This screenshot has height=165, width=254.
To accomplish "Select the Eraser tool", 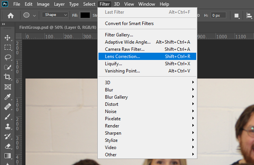I will [8, 146].
